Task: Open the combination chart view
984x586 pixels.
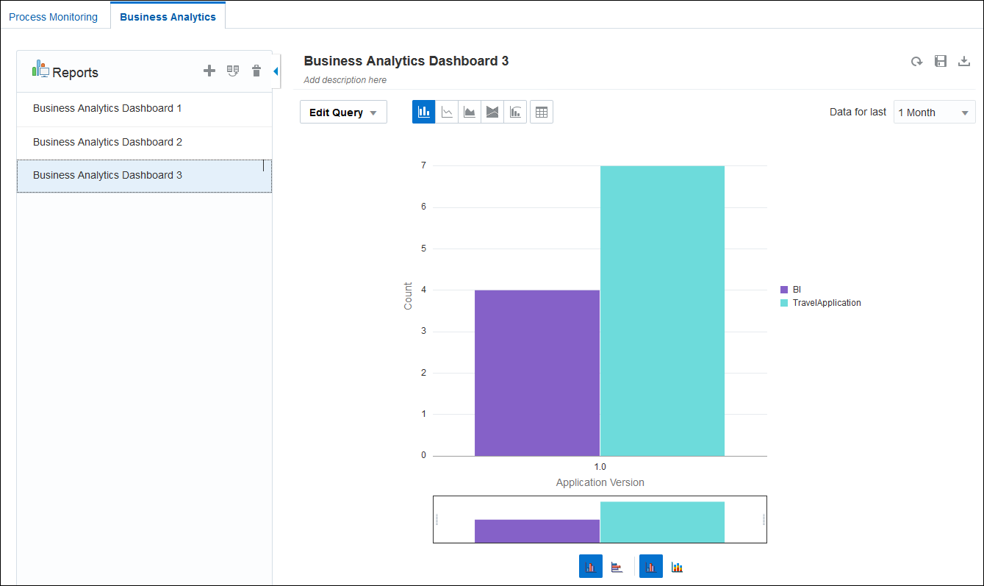Action: pyautogui.click(x=515, y=111)
